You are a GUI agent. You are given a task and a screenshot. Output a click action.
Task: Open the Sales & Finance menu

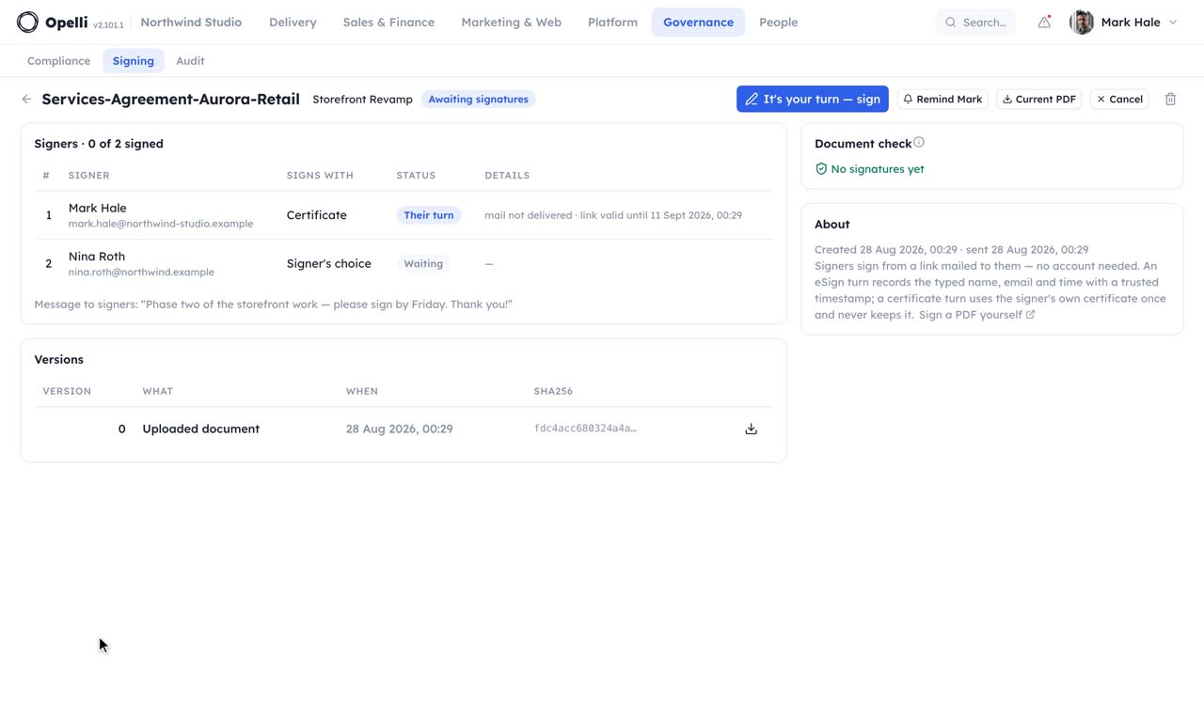coord(388,22)
